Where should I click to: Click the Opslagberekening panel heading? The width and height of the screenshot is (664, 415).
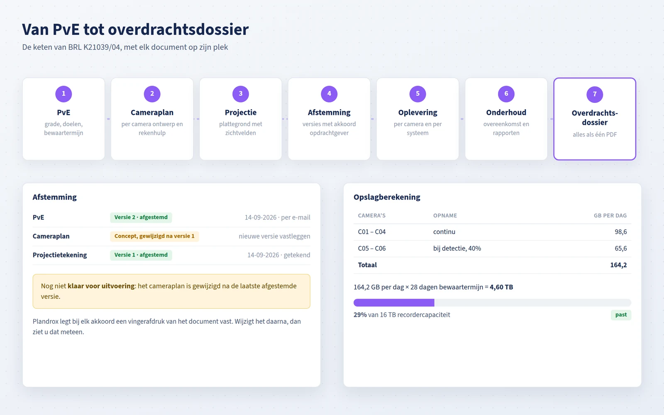pyautogui.click(x=387, y=197)
